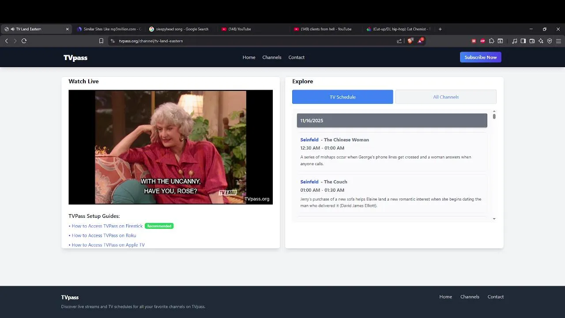Image resolution: width=565 pixels, height=318 pixels.
Task: Open the Brave Wallet icon
Action: [532, 41]
